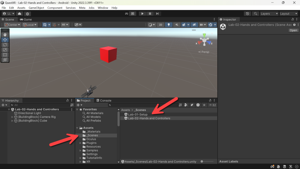Expand the Samples folder
The image size is (300, 169).
pos(81,151)
